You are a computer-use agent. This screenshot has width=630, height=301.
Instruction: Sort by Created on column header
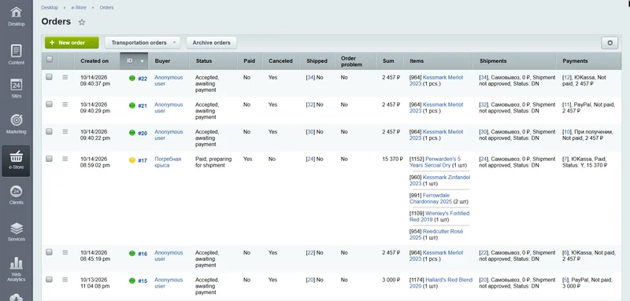94,61
